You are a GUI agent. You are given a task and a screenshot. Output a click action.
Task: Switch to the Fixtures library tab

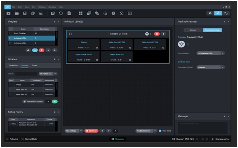click(x=25, y=65)
